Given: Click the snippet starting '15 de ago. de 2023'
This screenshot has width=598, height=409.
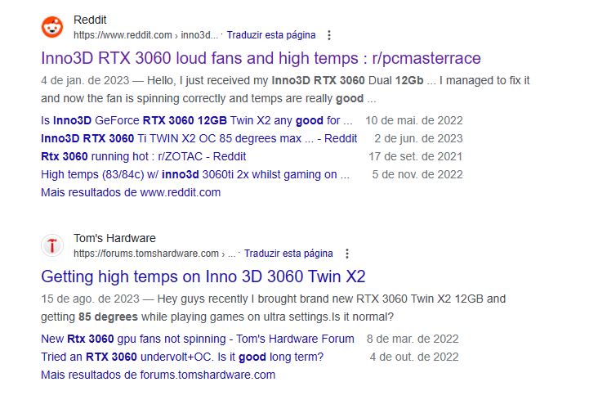Looking at the screenshot, I should pos(274,308).
